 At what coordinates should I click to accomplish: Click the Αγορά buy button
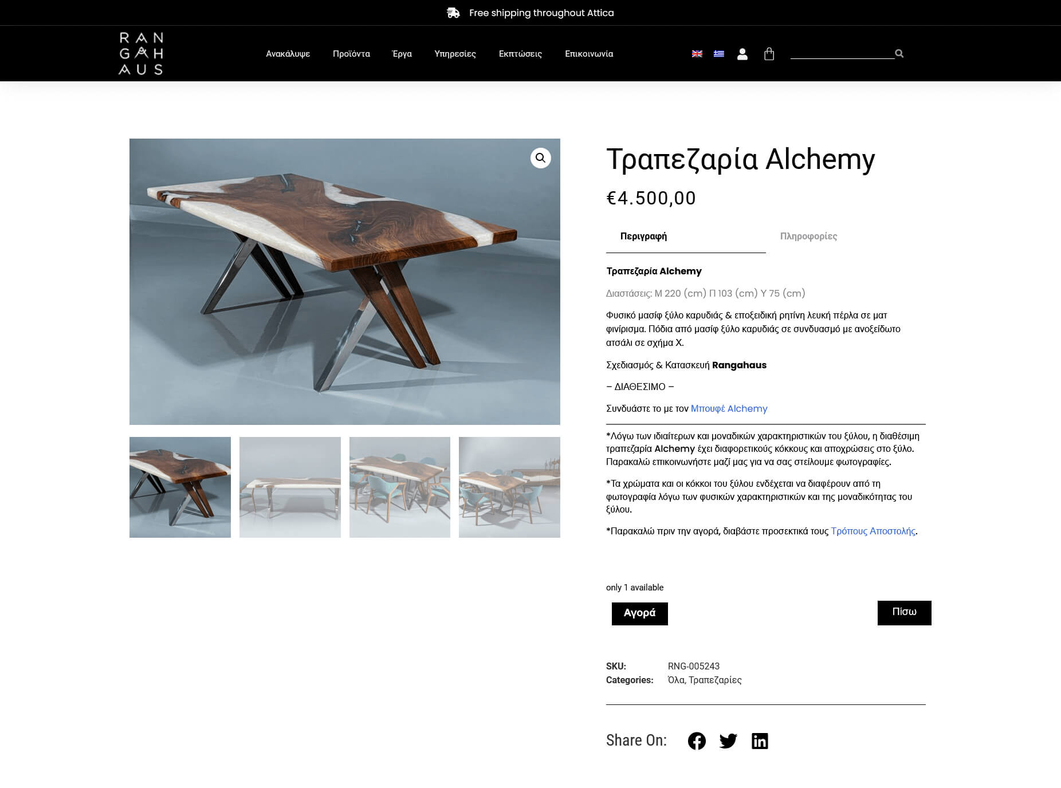639,613
